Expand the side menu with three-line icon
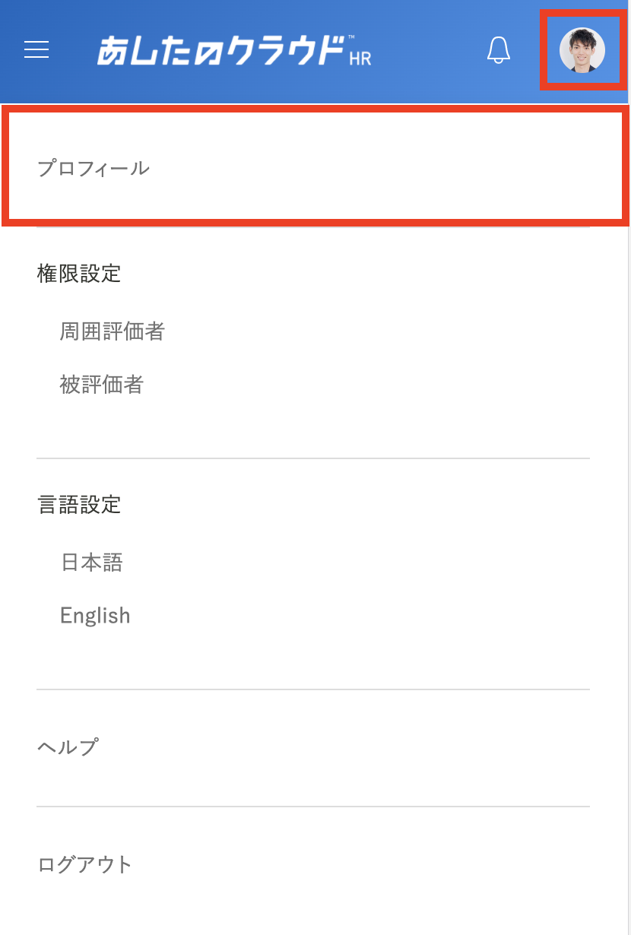The width and height of the screenshot is (631, 935). (x=36, y=50)
